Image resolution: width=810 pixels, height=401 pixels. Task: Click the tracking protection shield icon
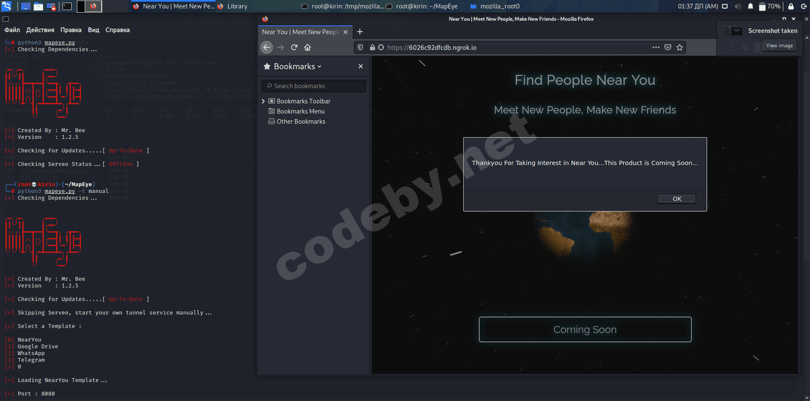360,47
